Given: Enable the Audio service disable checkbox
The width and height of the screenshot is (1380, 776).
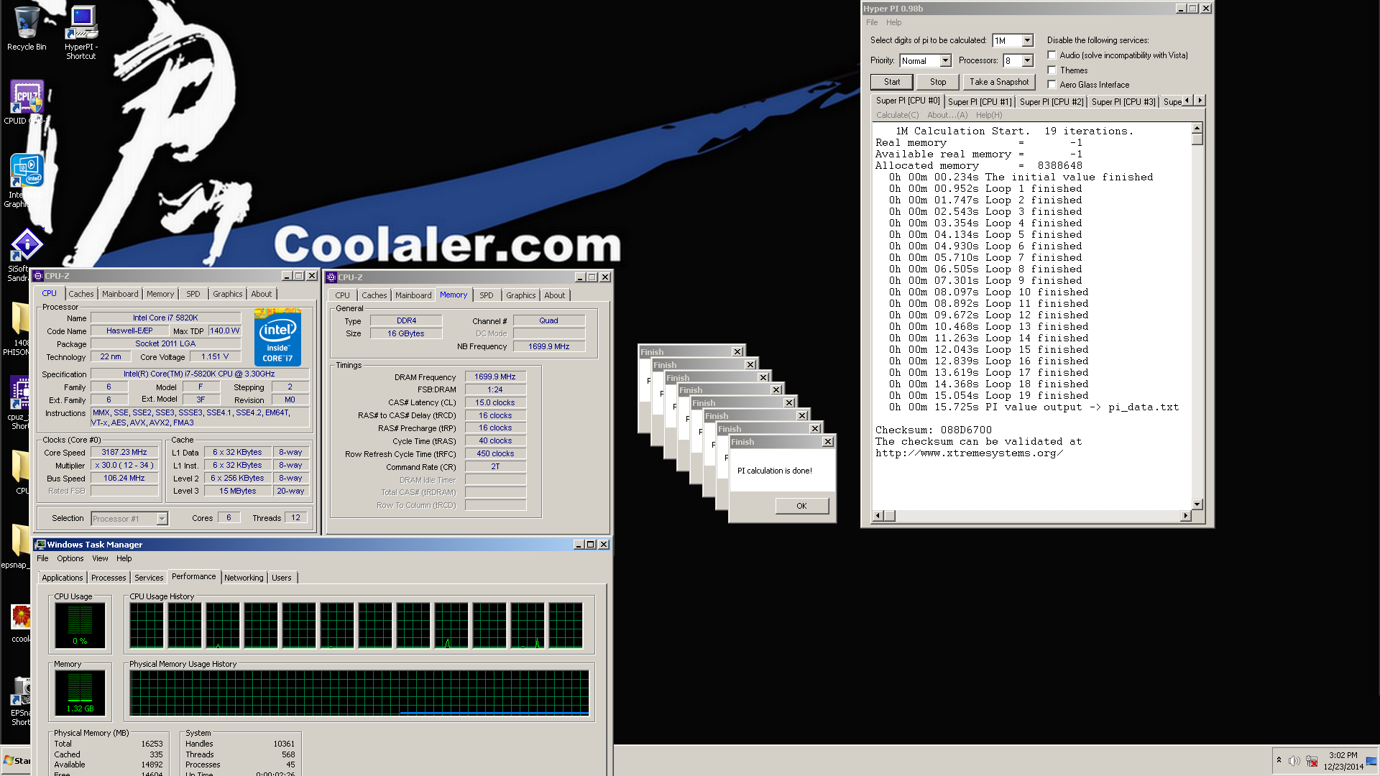Looking at the screenshot, I should click(x=1052, y=55).
